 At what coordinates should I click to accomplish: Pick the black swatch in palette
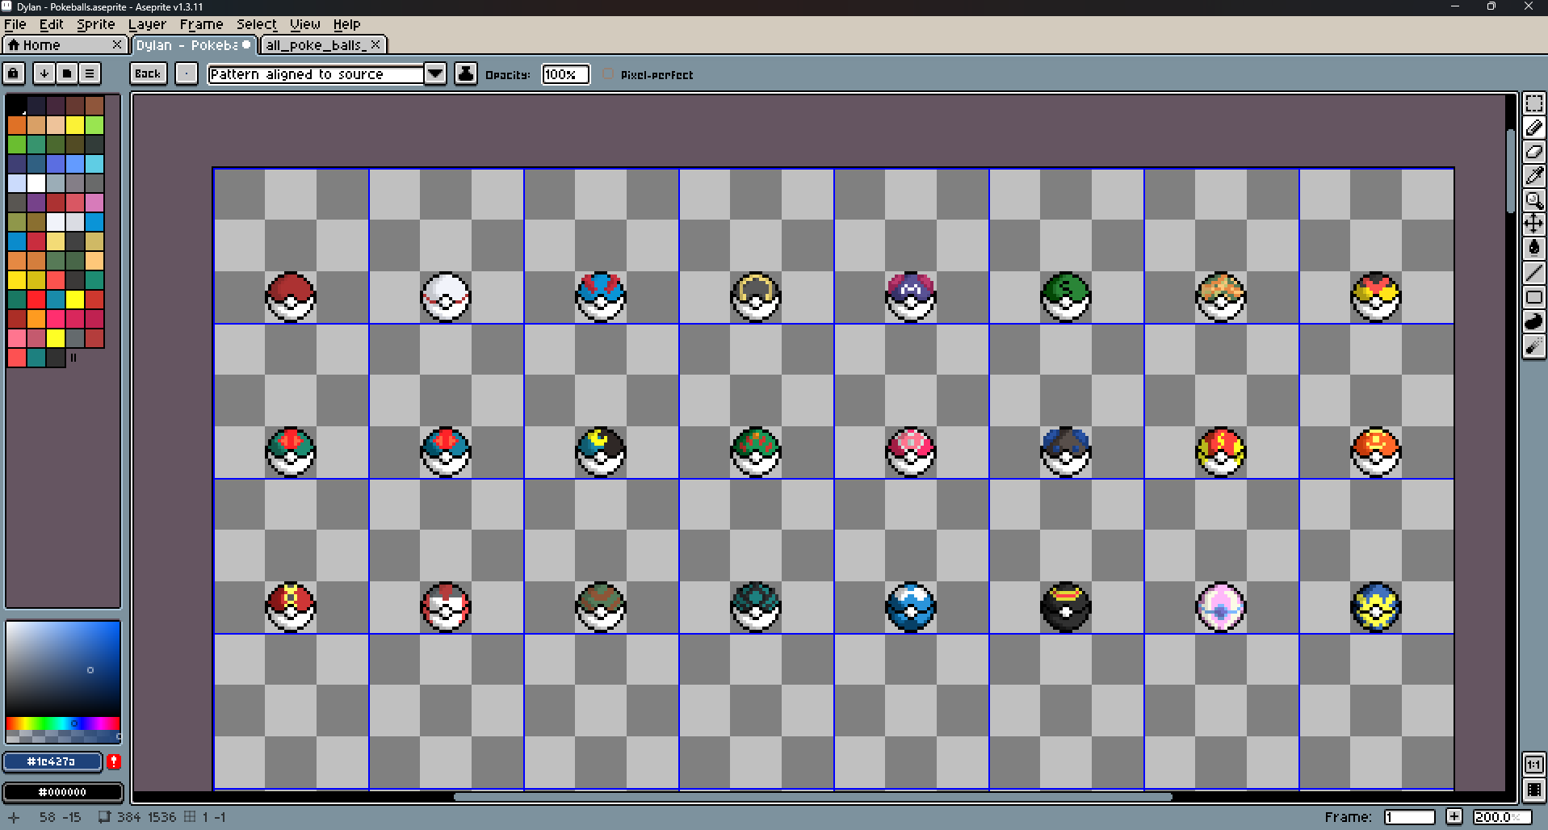[x=16, y=105]
